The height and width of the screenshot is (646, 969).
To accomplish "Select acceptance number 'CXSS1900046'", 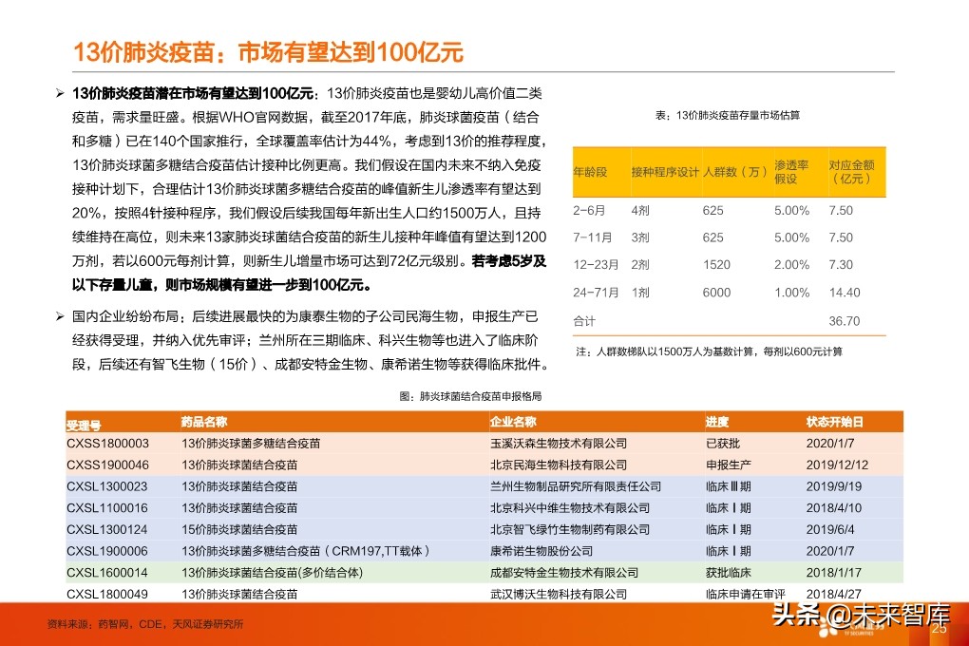I will (107, 465).
